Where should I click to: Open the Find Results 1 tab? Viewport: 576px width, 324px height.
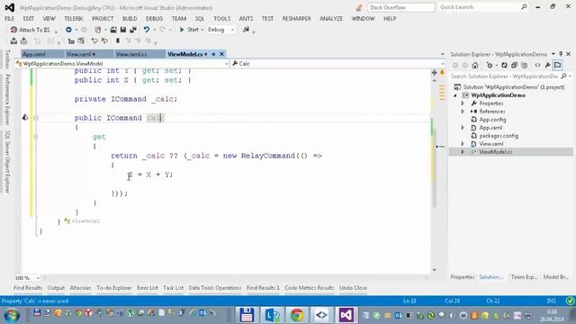[x=263, y=288]
